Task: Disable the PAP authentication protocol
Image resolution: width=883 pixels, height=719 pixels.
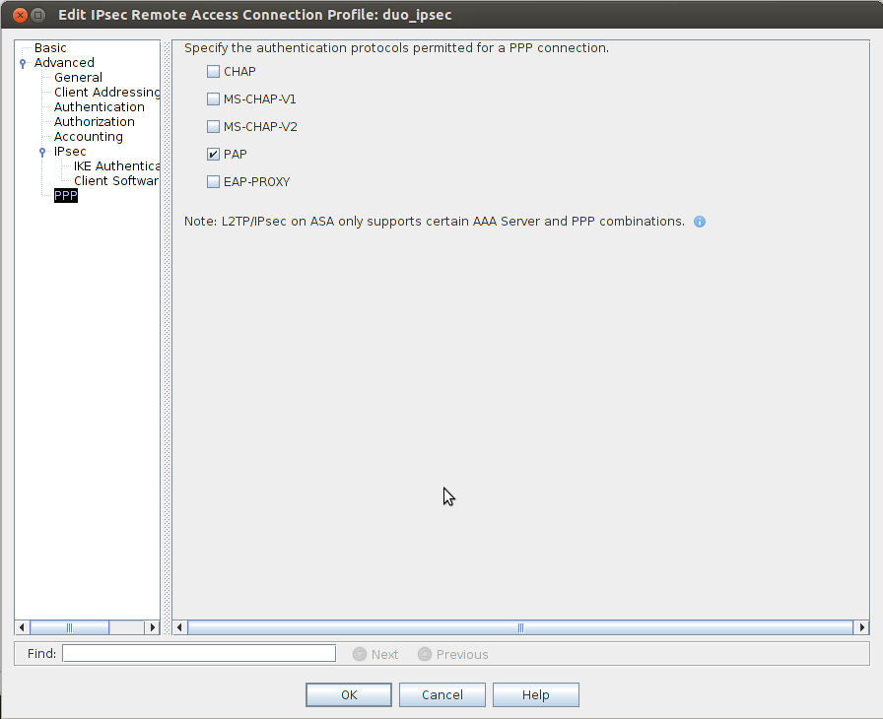Action: pos(213,154)
